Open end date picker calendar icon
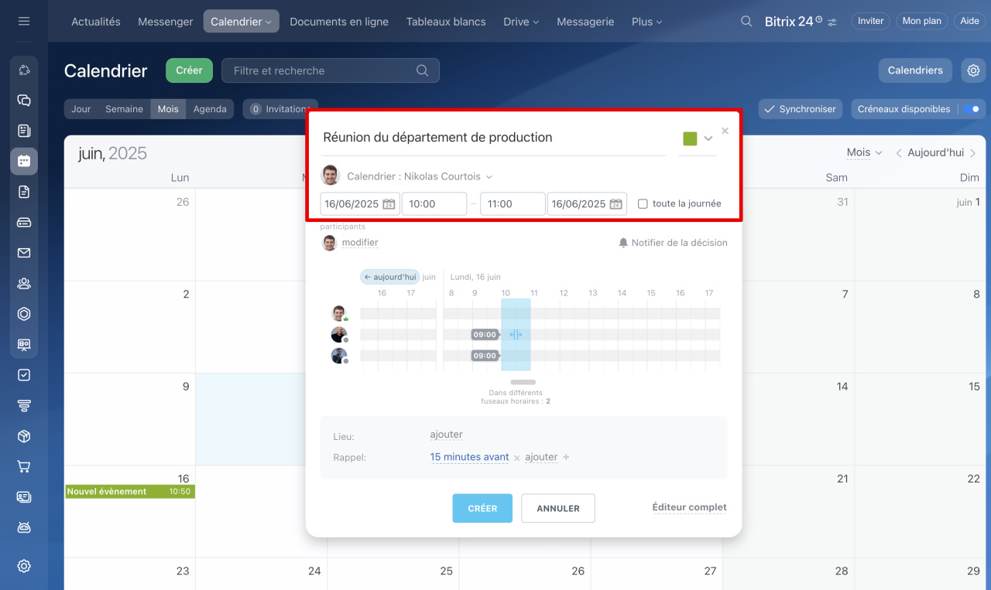Image resolution: width=991 pixels, height=590 pixels. point(616,204)
